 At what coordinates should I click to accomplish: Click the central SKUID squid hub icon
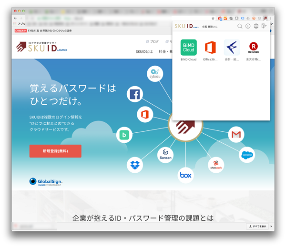185,128
